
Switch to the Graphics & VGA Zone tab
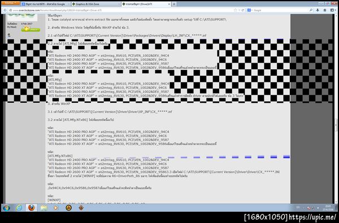[96, 4]
